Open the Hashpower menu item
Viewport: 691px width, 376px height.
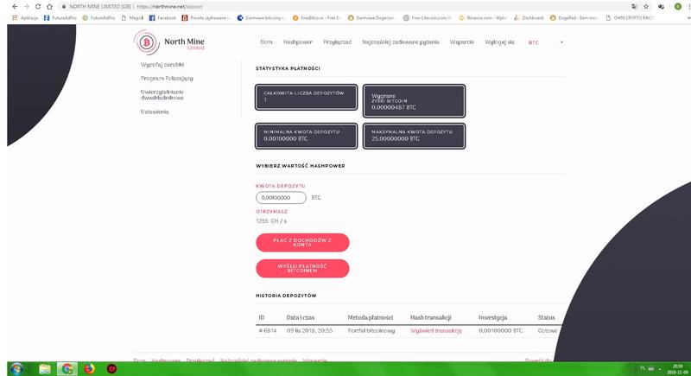coord(297,42)
